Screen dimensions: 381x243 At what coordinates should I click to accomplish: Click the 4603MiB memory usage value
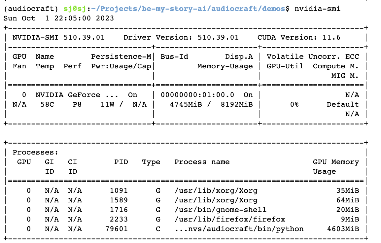tap(343, 229)
